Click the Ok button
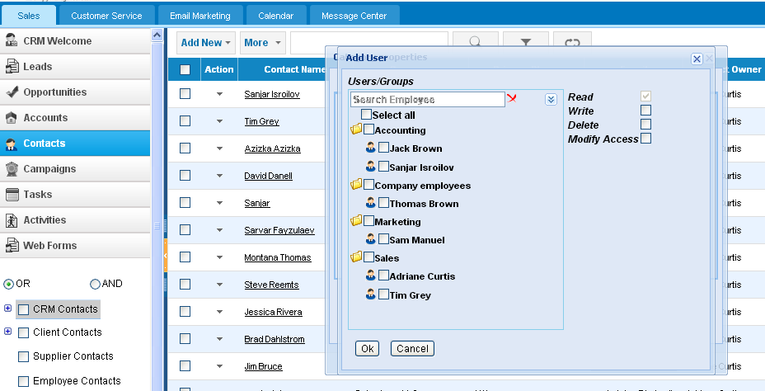Screen dimensions: 765x391 (x=368, y=349)
